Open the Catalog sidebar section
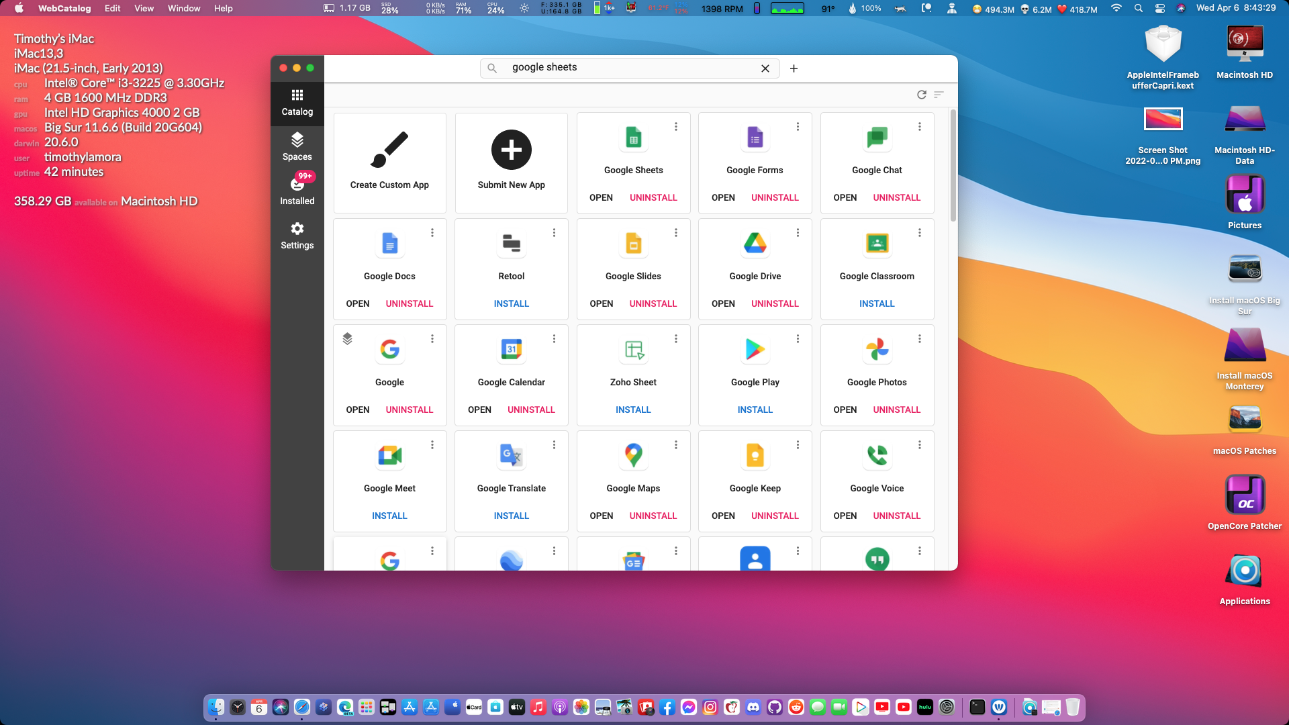 coord(297,102)
